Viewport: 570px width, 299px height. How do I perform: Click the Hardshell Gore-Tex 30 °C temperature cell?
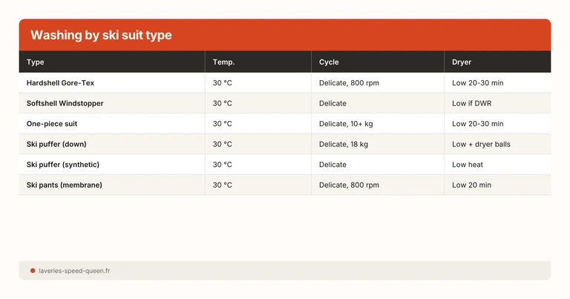(223, 83)
